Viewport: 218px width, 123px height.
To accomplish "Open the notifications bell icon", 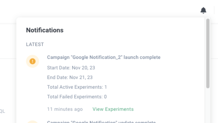I will coord(203,10).
